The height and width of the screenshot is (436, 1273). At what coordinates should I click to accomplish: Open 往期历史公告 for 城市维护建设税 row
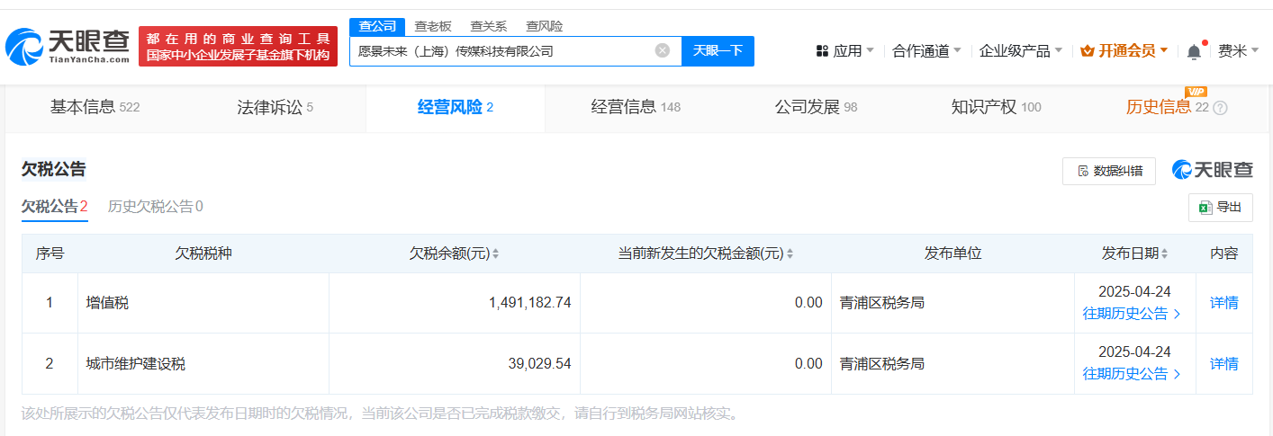coord(1132,374)
